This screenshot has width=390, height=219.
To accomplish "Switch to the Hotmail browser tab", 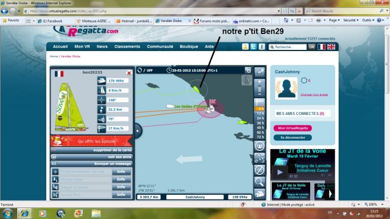I will tap(134, 21).
